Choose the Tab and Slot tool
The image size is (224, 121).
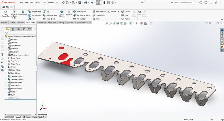[80, 19]
